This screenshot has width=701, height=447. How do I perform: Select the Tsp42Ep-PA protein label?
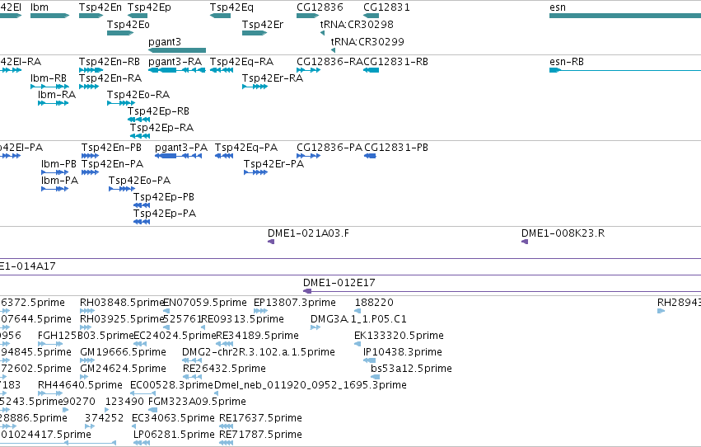(x=165, y=214)
